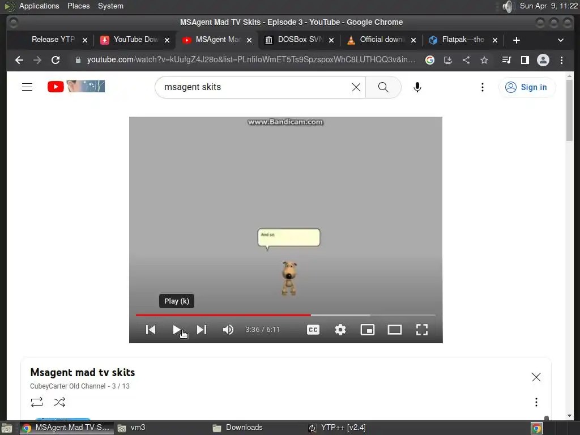Image resolution: width=580 pixels, height=435 pixels.
Task: Skip to previous video in playlist
Action: coord(151,330)
